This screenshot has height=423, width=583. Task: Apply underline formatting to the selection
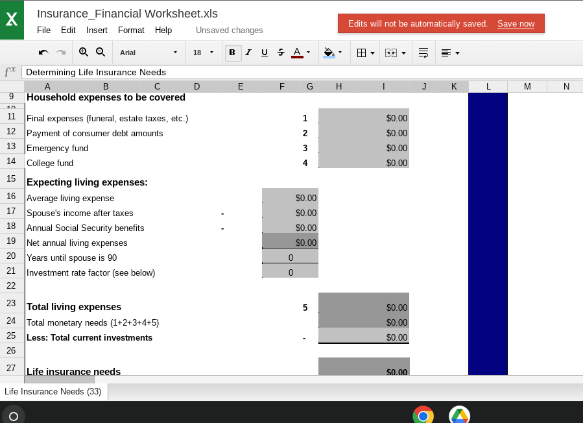pos(264,53)
